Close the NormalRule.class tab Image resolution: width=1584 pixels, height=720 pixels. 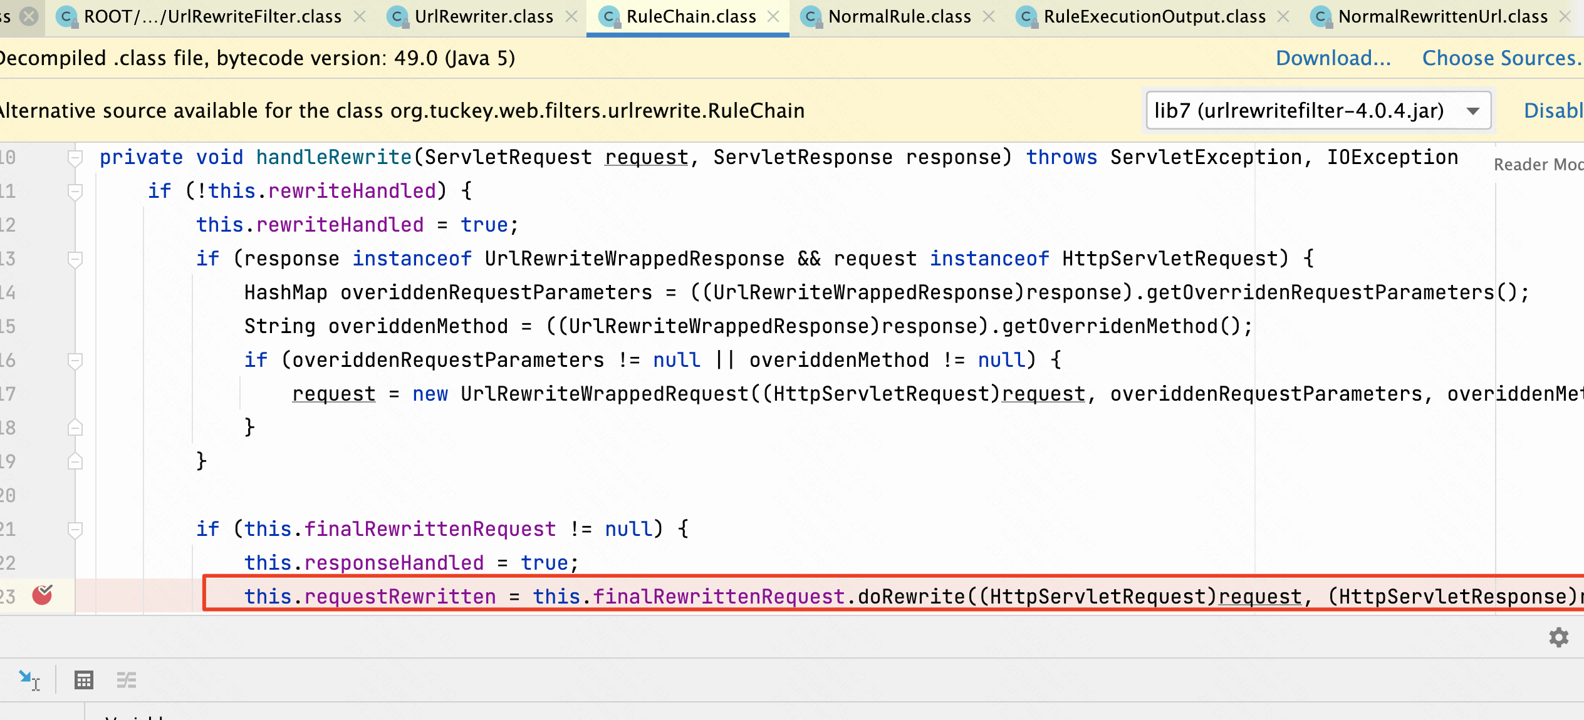click(x=989, y=17)
